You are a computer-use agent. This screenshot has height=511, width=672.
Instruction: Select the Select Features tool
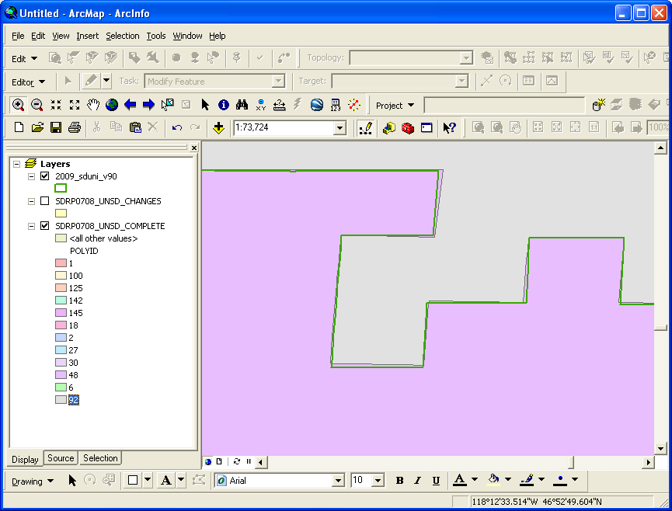coord(168,105)
